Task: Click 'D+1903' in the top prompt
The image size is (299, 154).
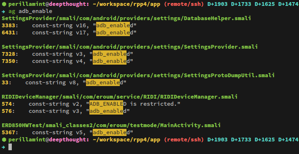Action: coord(217,4)
